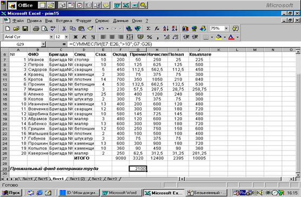Open the Arial Cyr font dropdown
Image resolution: width=301 pixels, height=197 pixels.
[51, 37]
